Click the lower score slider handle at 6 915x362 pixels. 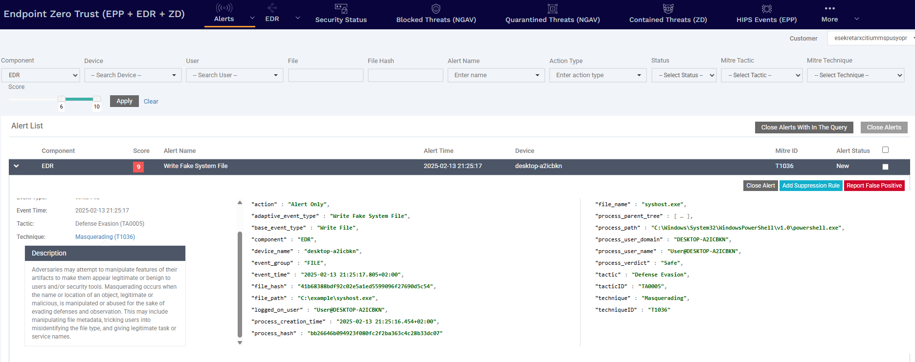(62, 99)
